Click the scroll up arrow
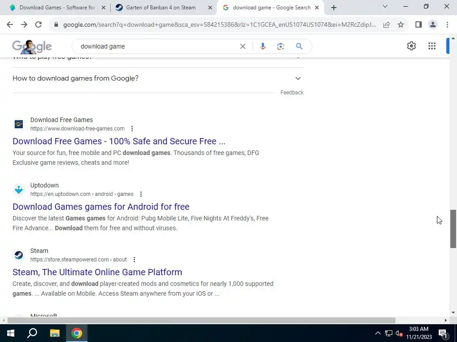 point(453,38)
